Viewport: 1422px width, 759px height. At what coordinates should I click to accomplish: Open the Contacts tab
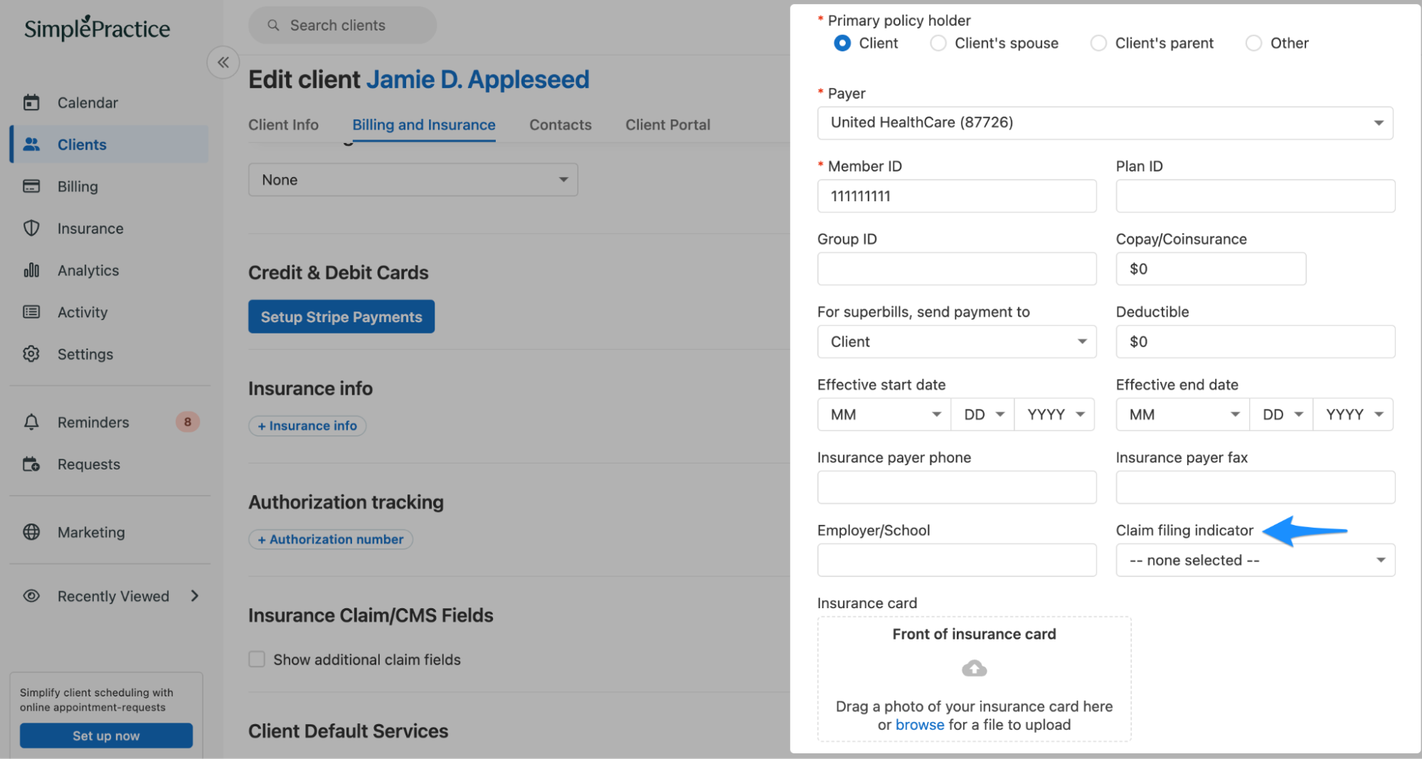click(x=560, y=125)
